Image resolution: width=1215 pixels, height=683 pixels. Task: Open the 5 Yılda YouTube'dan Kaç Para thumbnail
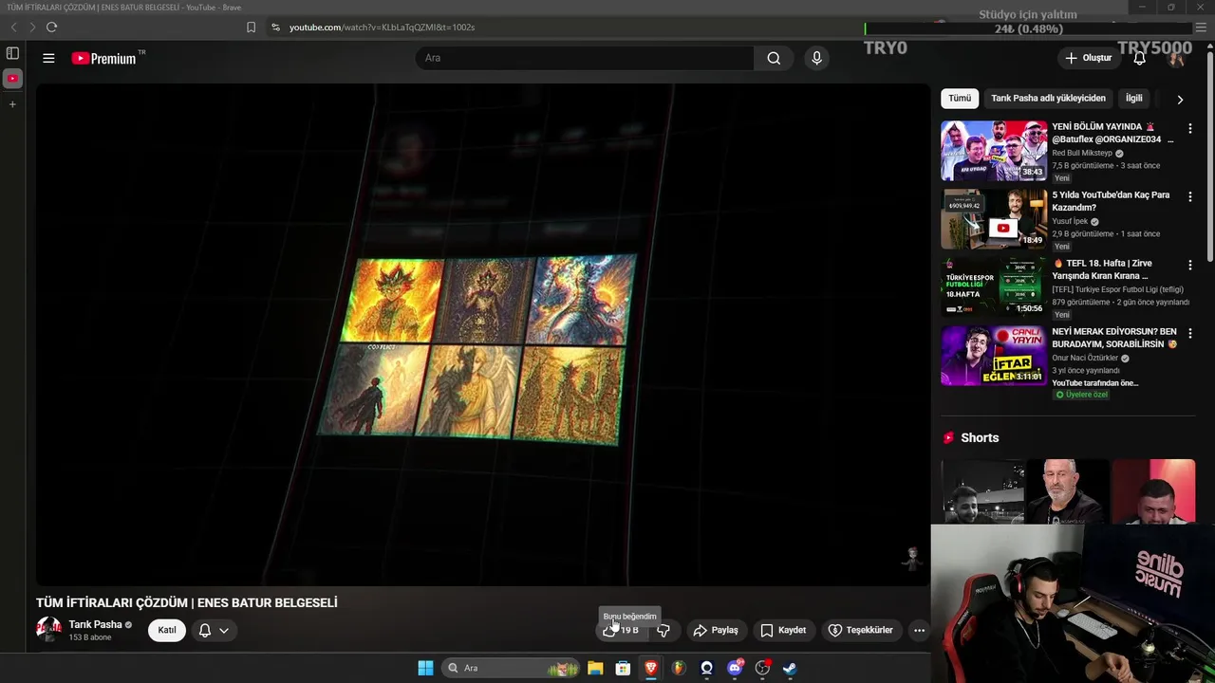click(x=994, y=218)
